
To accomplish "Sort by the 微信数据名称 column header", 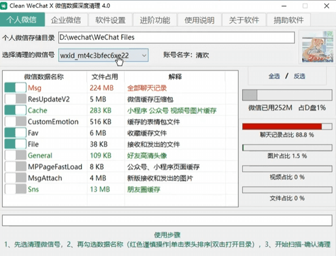I will 44,77.
